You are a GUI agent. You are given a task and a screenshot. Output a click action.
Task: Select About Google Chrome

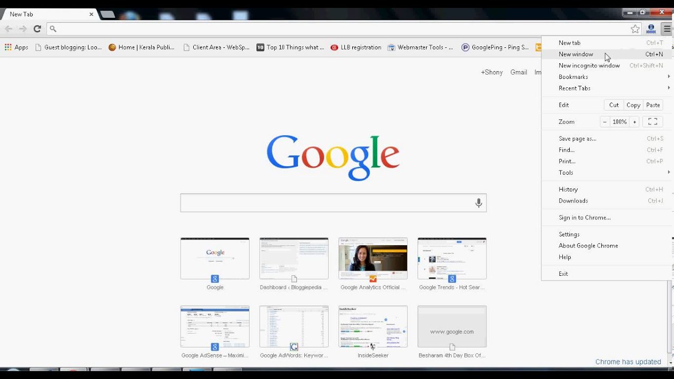click(x=607, y=246)
